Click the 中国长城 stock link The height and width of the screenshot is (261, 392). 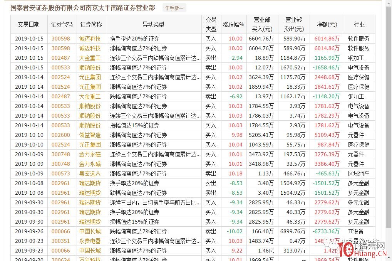90,231
